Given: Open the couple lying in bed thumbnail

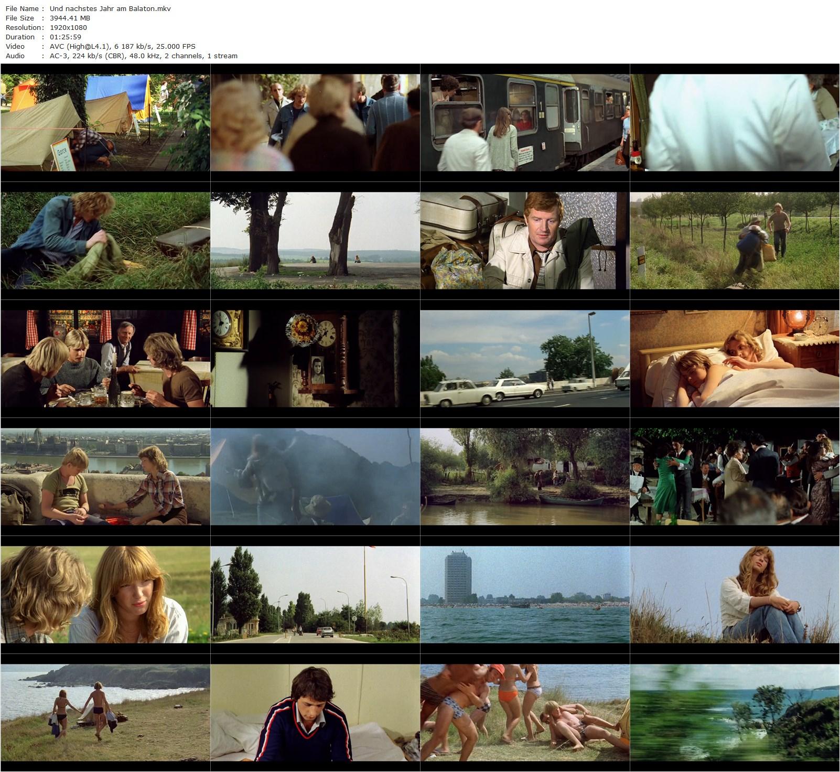Looking at the screenshot, I should [x=734, y=359].
